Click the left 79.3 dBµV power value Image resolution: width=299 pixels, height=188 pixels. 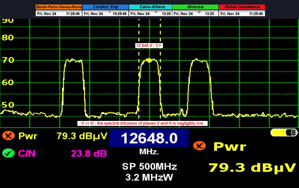coord(82,136)
